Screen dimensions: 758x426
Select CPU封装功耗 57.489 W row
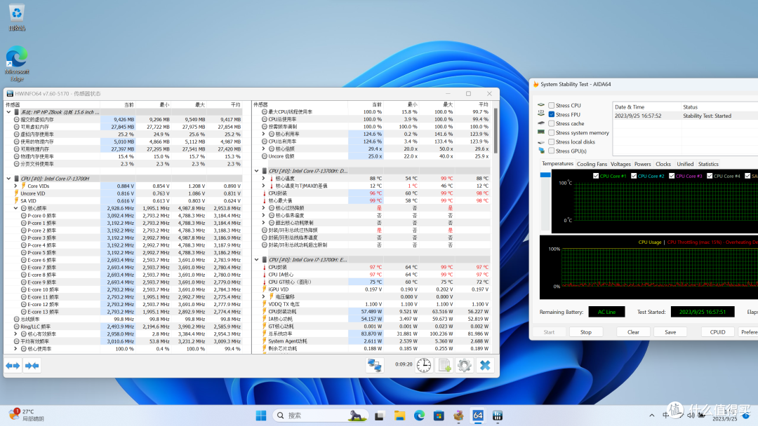tap(371, 312)
